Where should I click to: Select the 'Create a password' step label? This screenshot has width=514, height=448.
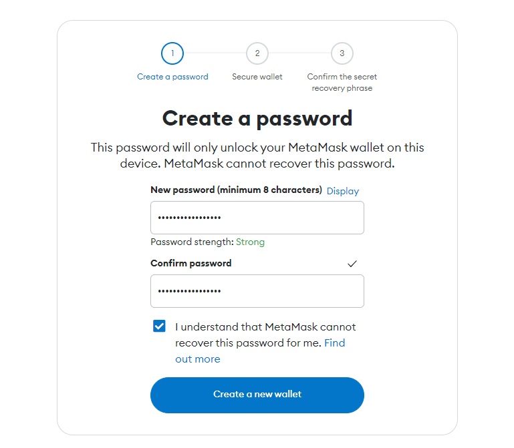click(172, 77)
